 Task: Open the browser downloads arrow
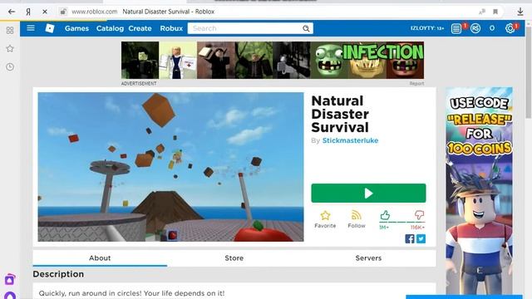point(520,12)
